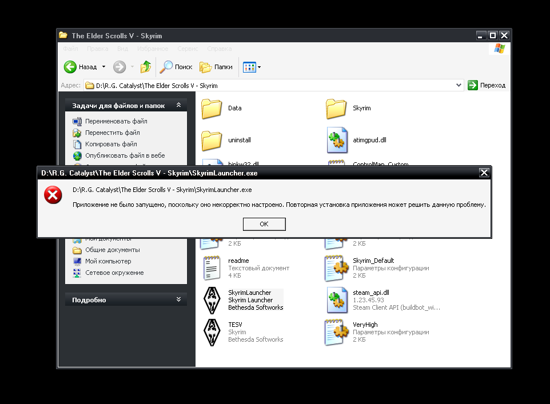Open the Справка menu
This screenshot has height=404, width=550.
click(x=219, y=49)
